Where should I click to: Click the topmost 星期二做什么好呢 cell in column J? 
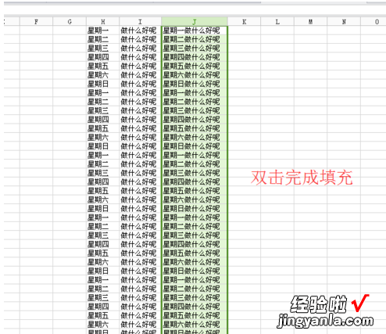pos(195,39)
